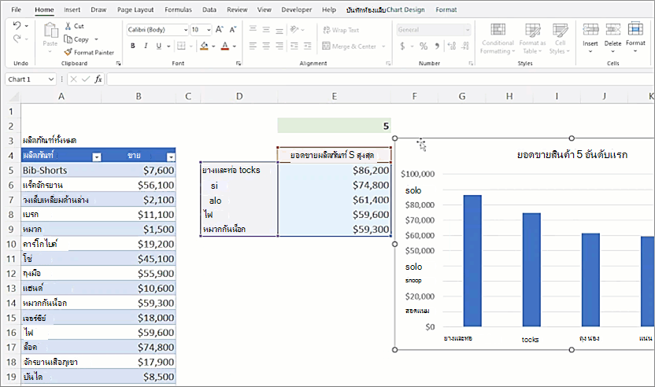The height and width of the screenshot is (387, 655).
Task: Click the Delete cells button
Action: coord(612,38)
